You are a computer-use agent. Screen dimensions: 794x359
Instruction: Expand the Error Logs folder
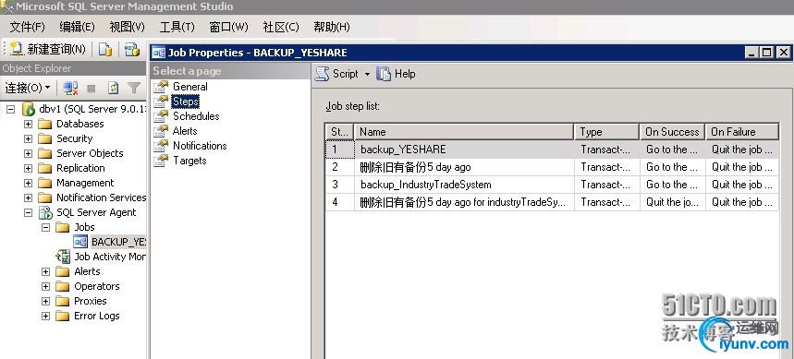[45, 316]
